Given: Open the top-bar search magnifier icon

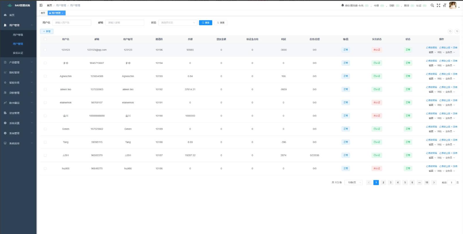Looking at the screenshot, I should (432, 5).
